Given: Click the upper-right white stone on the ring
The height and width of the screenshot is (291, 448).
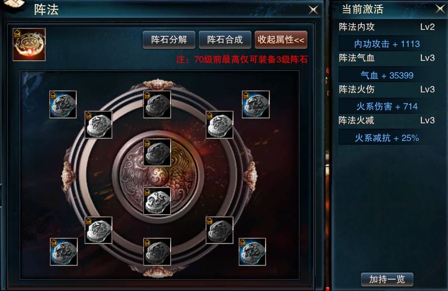Looking at the screenshot, I should [x=219, y=125].
